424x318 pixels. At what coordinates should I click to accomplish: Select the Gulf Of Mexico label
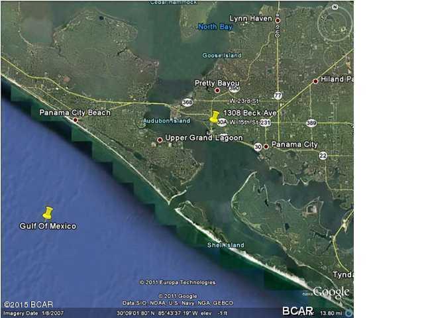48,226
